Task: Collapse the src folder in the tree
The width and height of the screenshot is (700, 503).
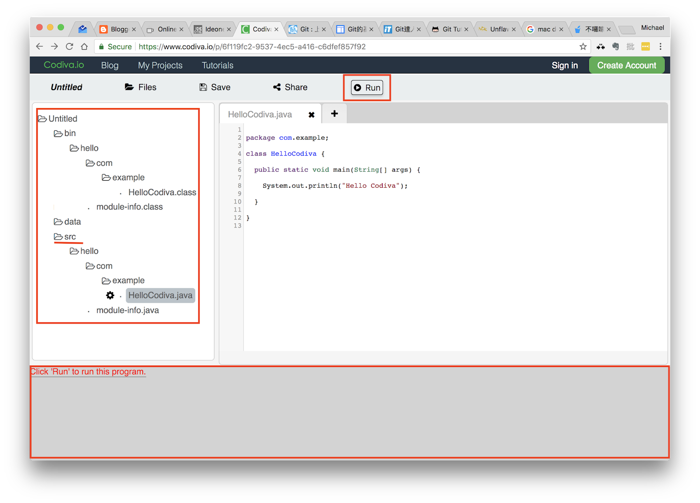Action: tap(65, 237)
